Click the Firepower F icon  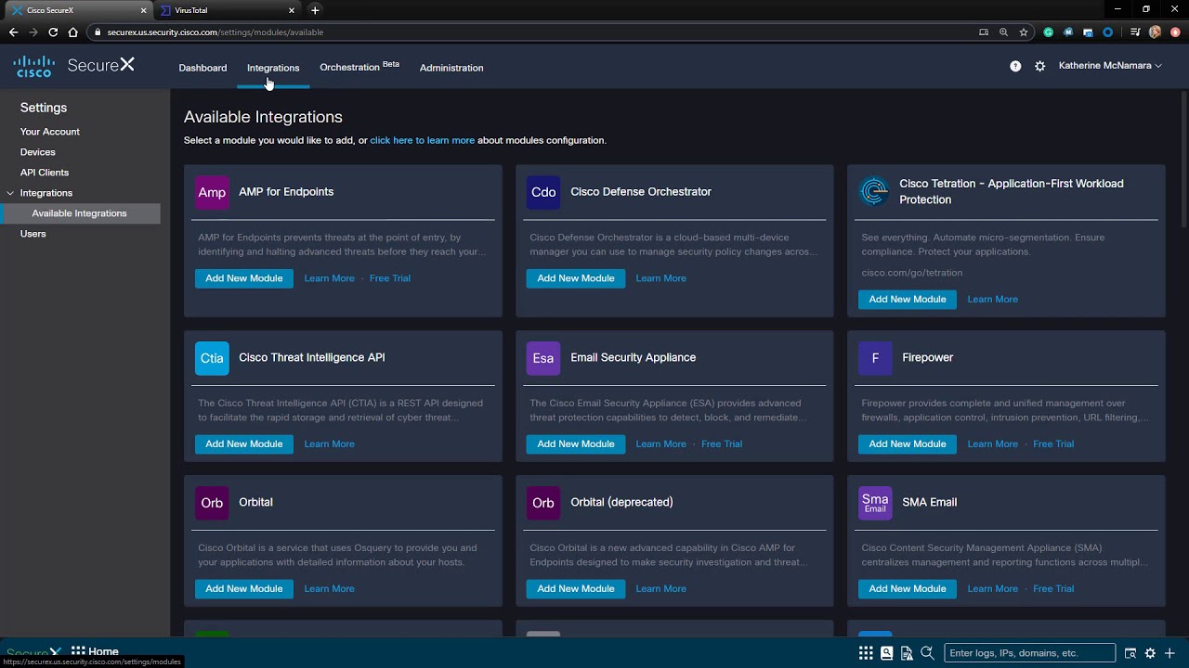875,358
